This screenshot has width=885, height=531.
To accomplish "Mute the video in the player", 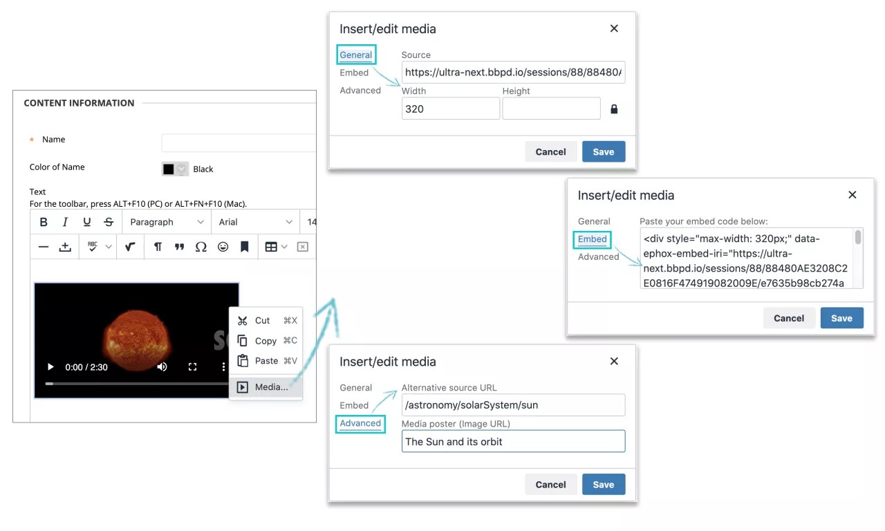I will point(162,367).
